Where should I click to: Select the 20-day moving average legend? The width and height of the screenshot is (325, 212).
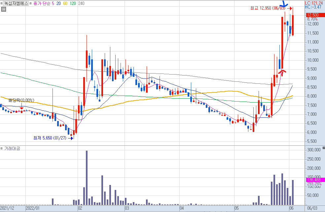pyautogui.click(x=58, y=3)
